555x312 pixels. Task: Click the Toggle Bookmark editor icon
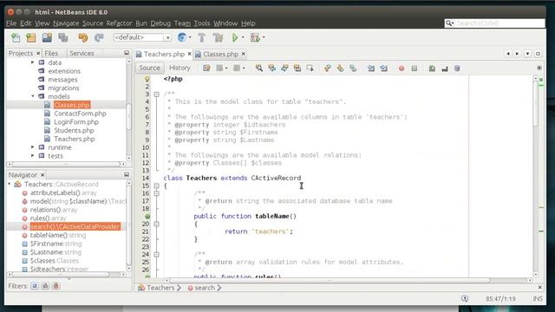pyautogui.click(x=353, y=68)
